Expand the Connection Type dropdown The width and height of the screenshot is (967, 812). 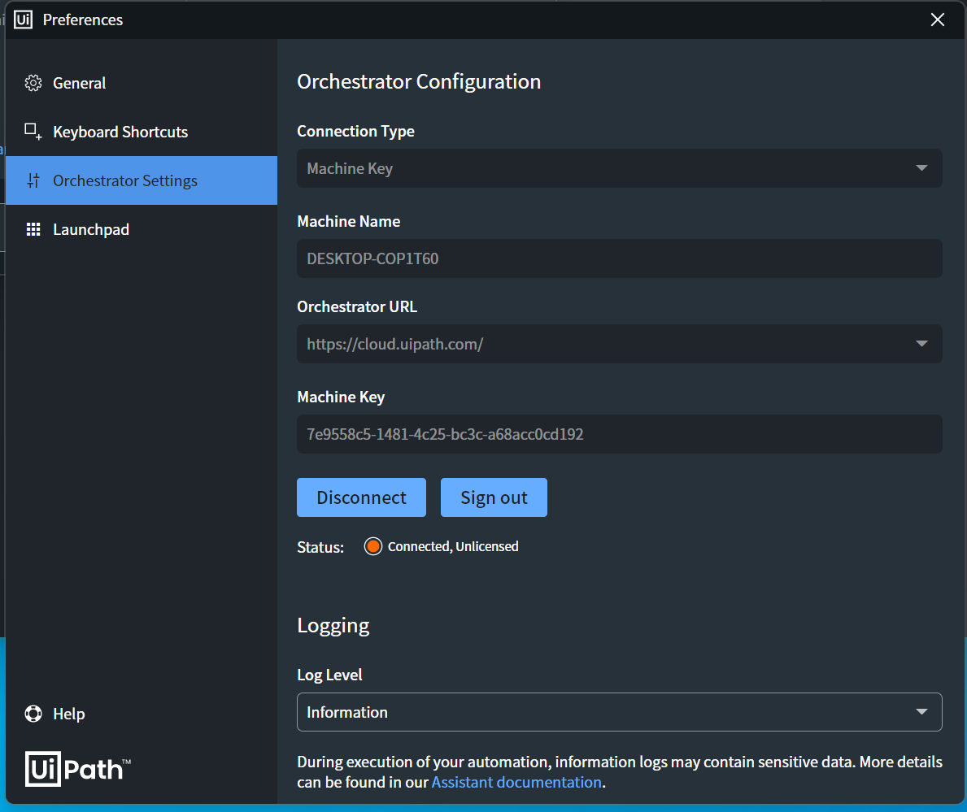[x=921, y=168]
